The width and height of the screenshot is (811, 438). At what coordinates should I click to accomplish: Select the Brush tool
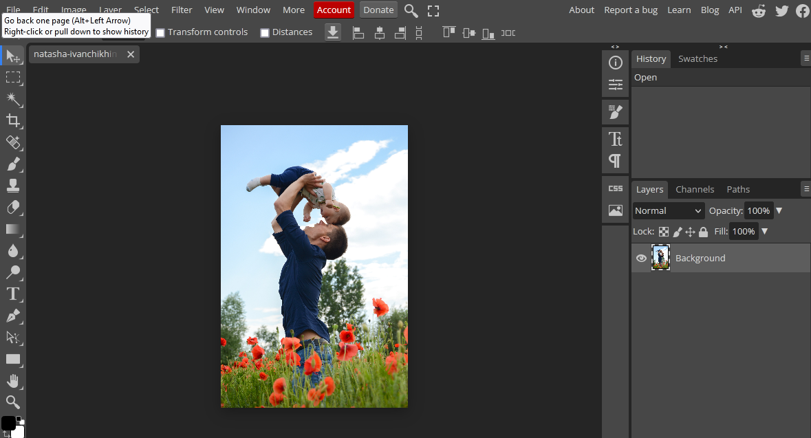tap(13, 164)
